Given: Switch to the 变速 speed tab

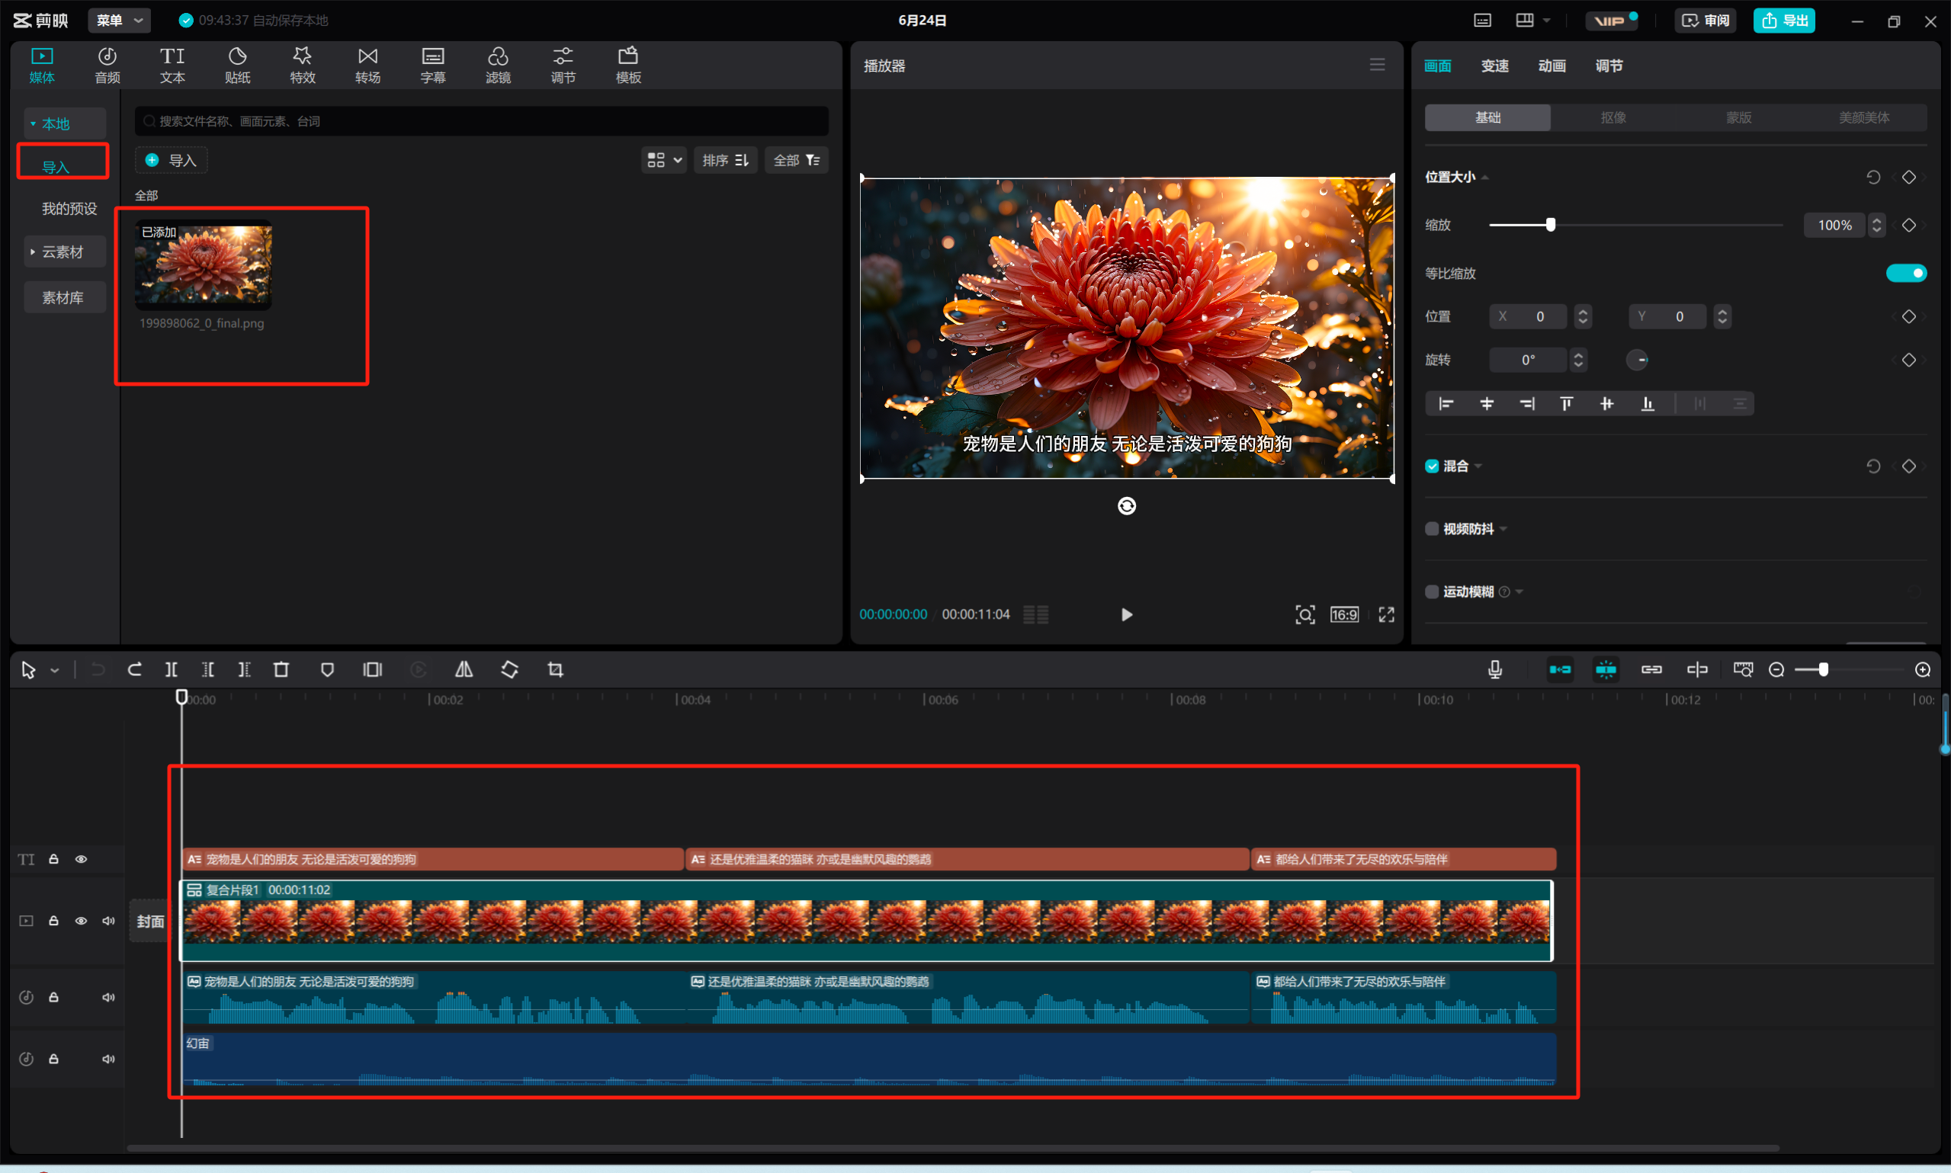Looking at the screenshot, I should pyautogui.click(x=1494, y=66).
